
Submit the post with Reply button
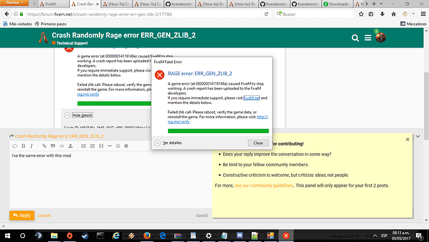coord(22,215)
